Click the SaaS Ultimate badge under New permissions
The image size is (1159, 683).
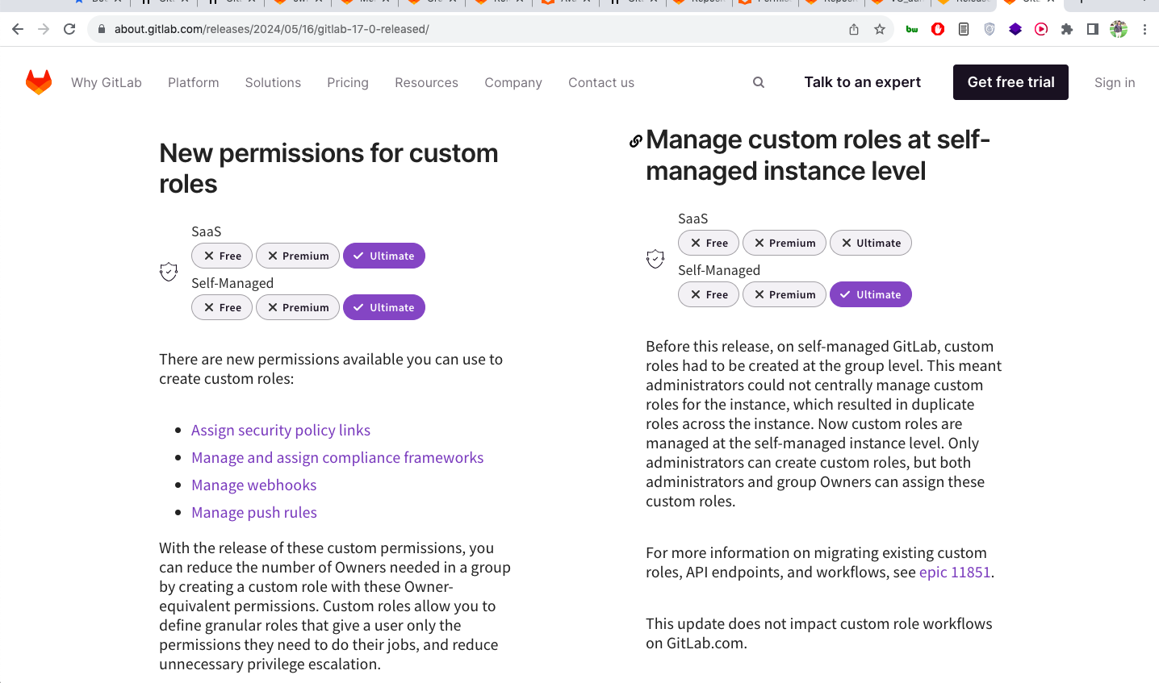384,256
